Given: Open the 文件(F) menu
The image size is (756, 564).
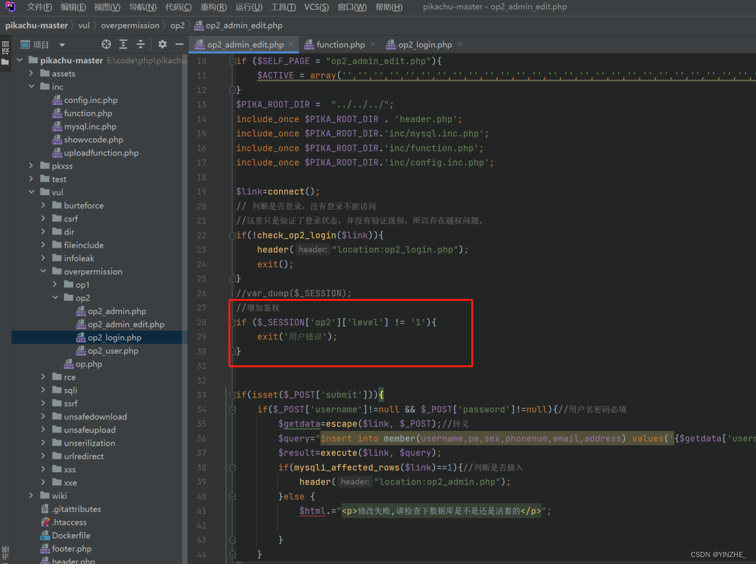Looking at the screenshot, I should (39, 7).
